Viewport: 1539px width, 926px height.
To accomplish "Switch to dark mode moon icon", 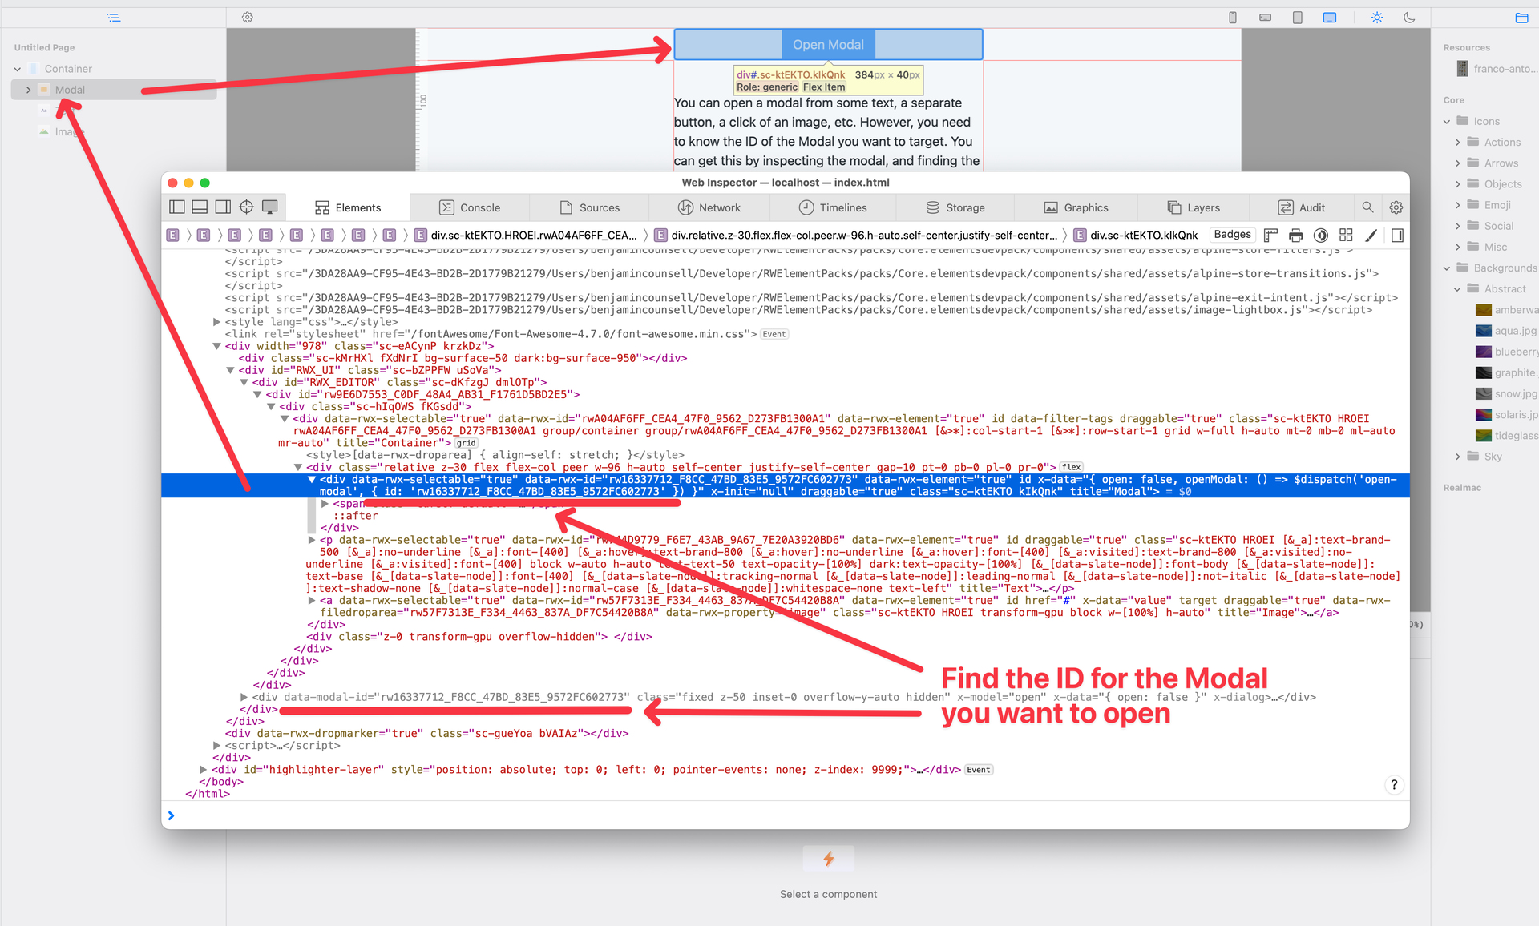I will click(1409, 18).
